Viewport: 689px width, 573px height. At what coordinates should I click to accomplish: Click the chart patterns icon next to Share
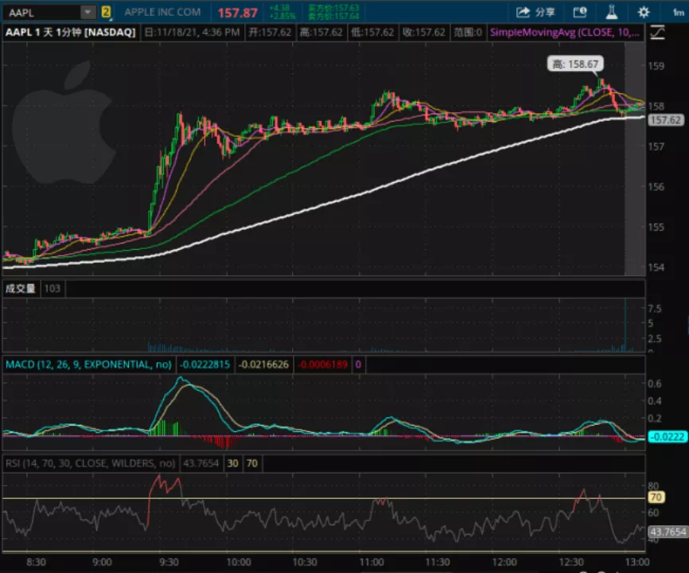pos(580,12)
